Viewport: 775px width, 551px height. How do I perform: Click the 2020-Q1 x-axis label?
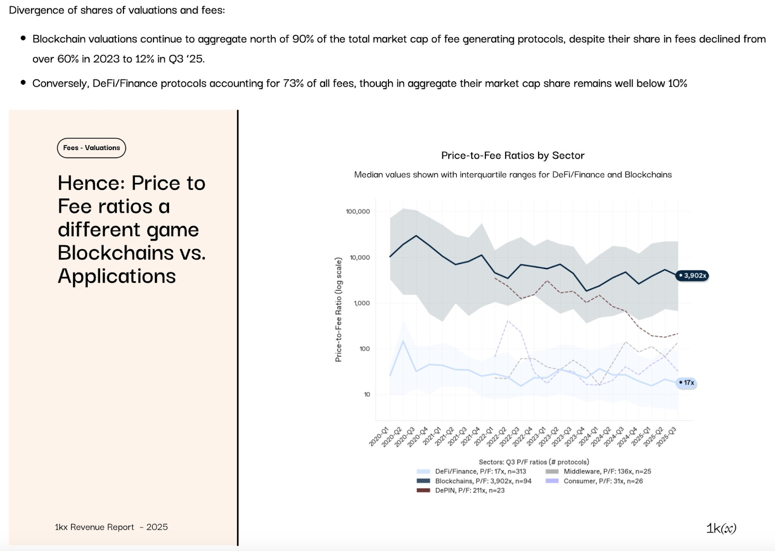click(379, 436)
